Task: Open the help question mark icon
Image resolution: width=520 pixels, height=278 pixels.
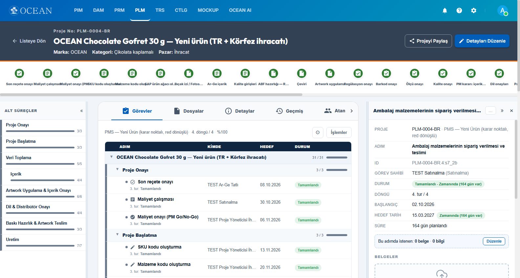Action: pos(459,10)
